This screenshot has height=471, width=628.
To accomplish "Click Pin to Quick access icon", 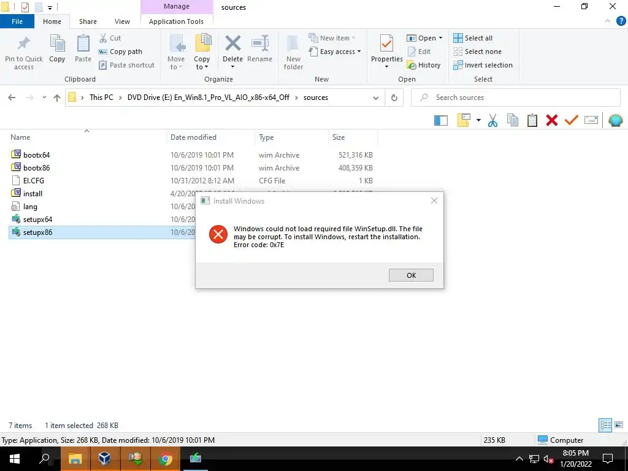I will [x=24, y=44].
